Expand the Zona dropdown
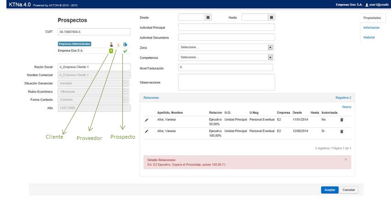The height and width of the screenshot is (207, 391). point(270,47)
